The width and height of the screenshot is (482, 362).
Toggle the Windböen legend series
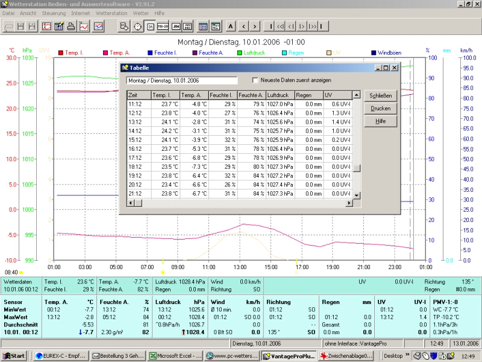373,52
